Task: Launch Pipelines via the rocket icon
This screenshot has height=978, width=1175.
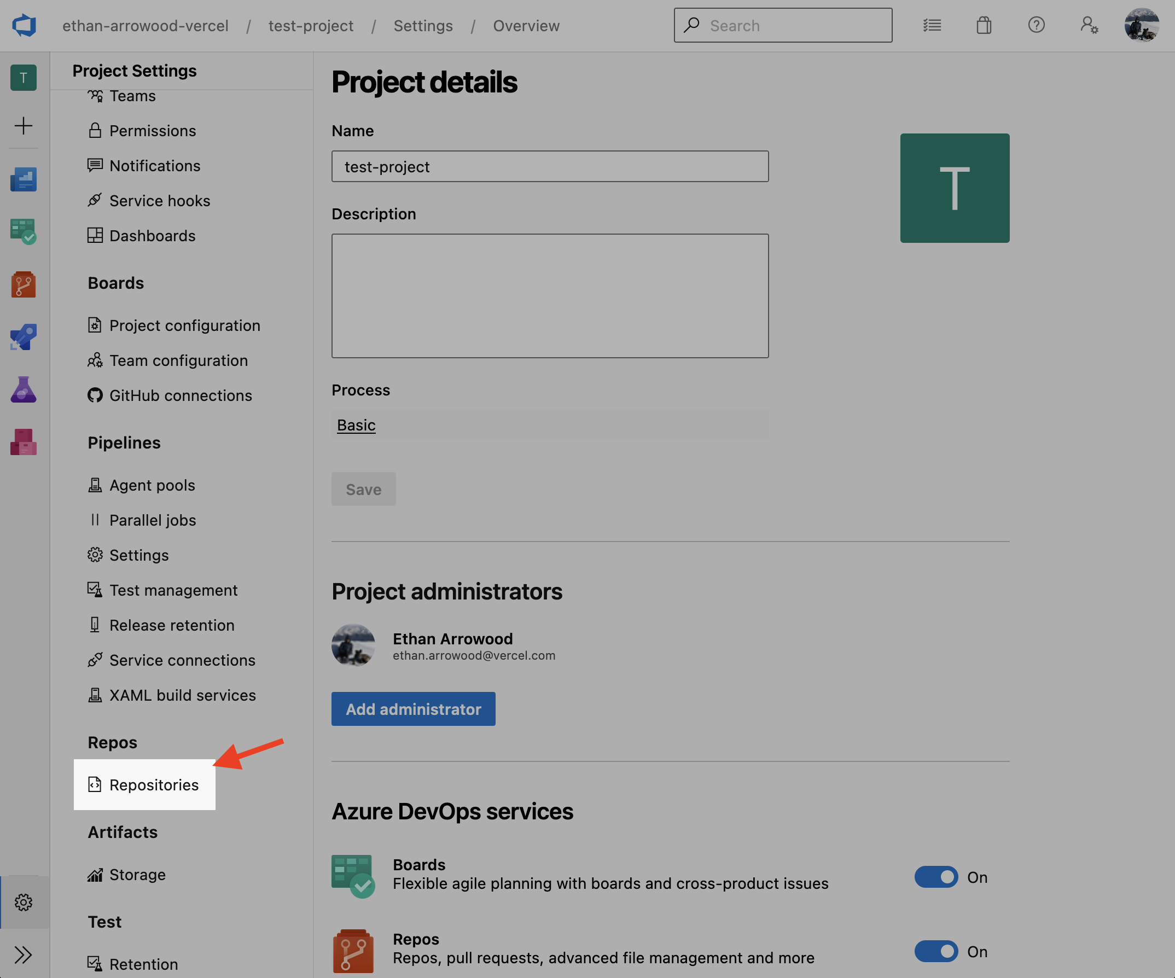Action: pyautogui.click(x=24, y=336)
